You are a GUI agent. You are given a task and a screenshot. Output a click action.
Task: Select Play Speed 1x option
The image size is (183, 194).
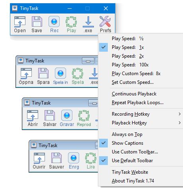(x=140, y=47)
